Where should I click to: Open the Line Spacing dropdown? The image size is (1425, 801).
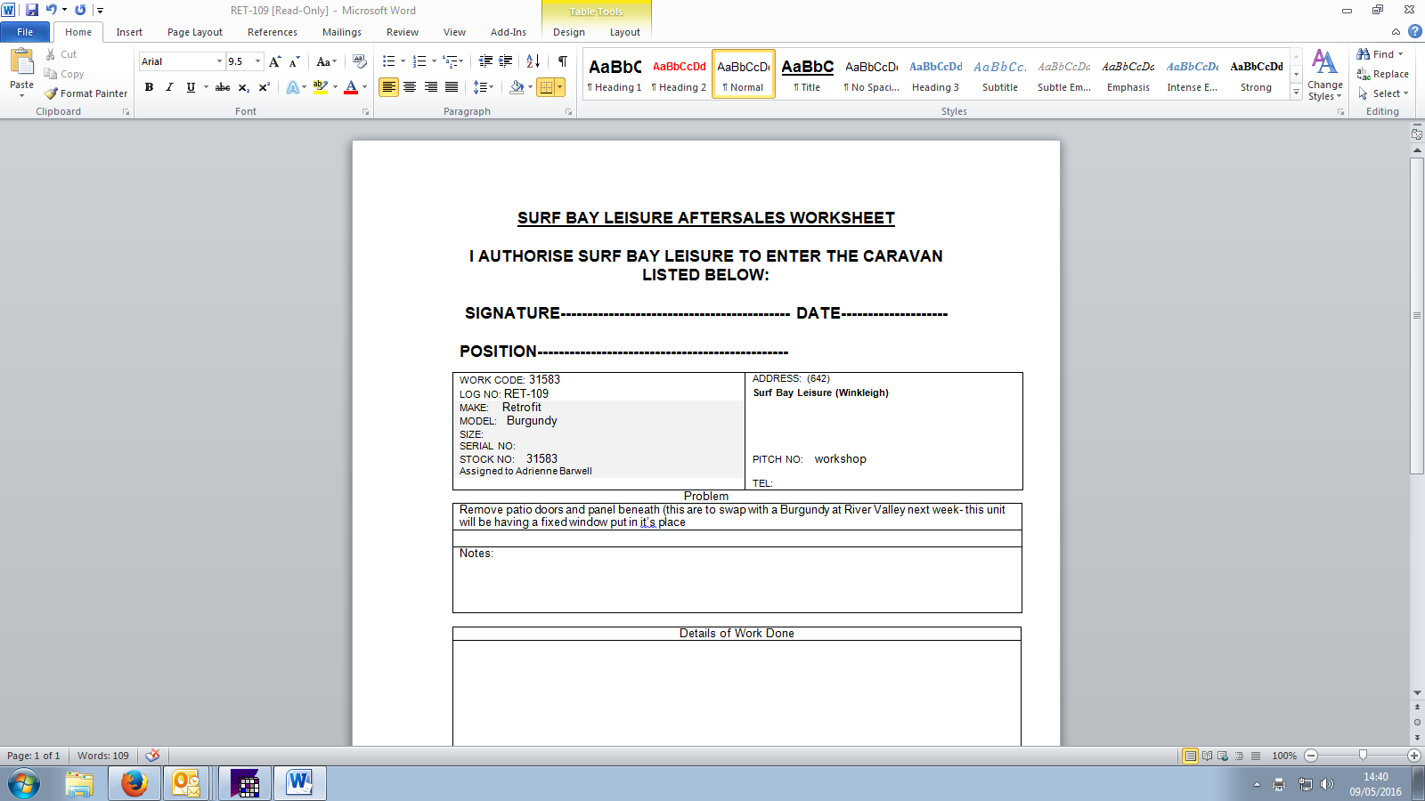point(483,87)
